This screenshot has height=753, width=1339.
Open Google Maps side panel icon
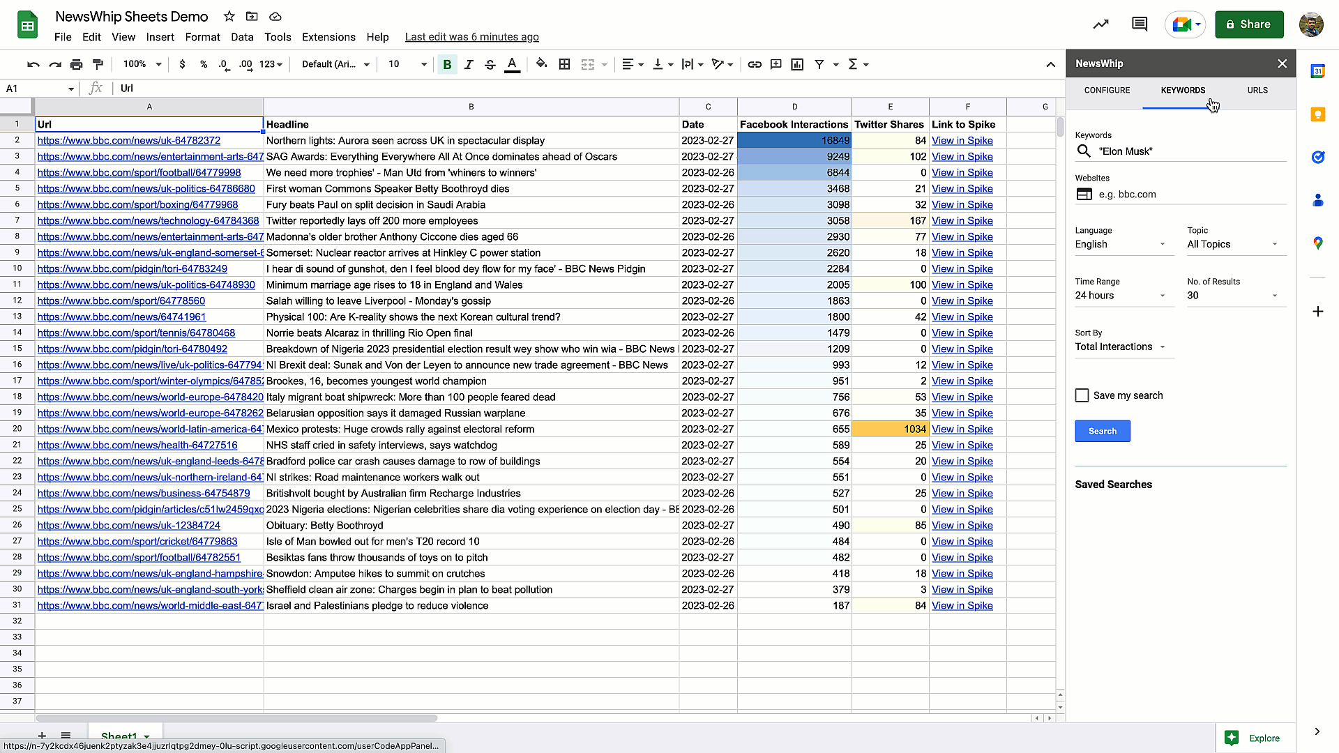[x=1317, y=243]
